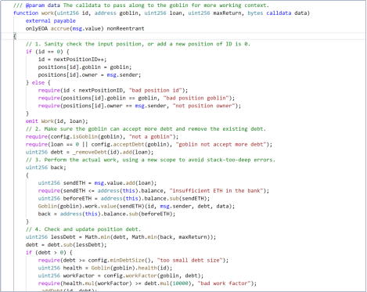
Task: Click the Goblin(goblin).work.value call
Action: coord(77,206)
